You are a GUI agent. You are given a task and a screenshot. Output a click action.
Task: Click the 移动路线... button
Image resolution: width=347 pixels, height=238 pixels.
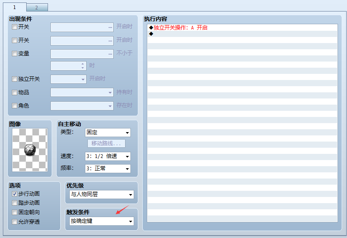pos(107,143)
